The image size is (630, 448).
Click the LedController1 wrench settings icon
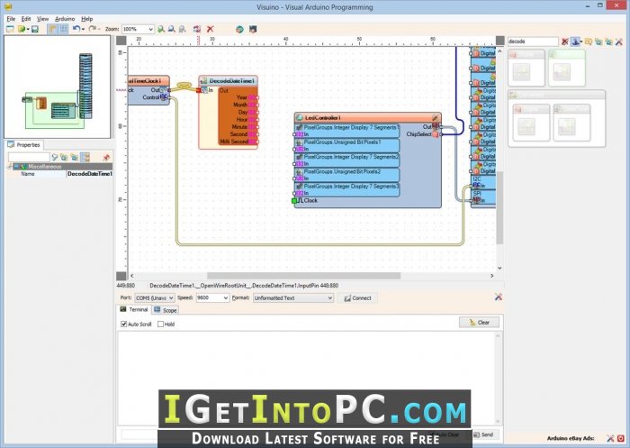coord(435,117)
